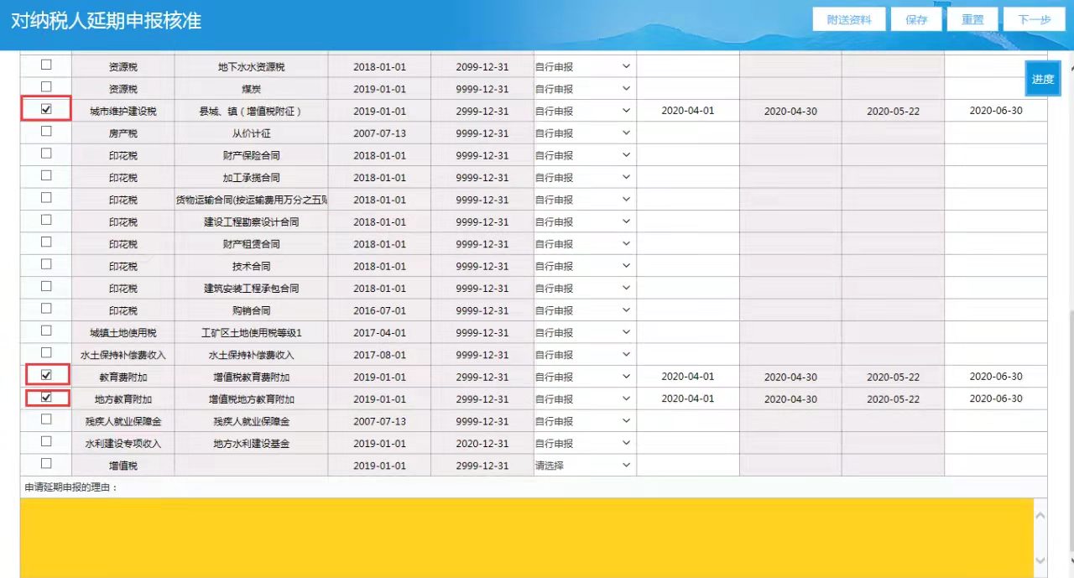
Task: Click the 重置 button to reset
Action: (x=972, y=19)
